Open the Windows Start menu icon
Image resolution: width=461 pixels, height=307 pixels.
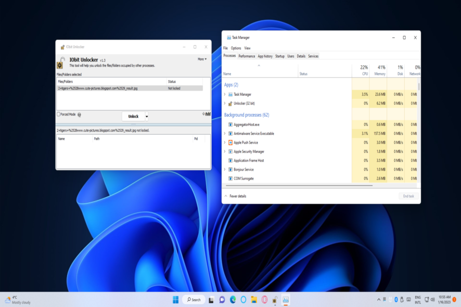tap(175, 300)
